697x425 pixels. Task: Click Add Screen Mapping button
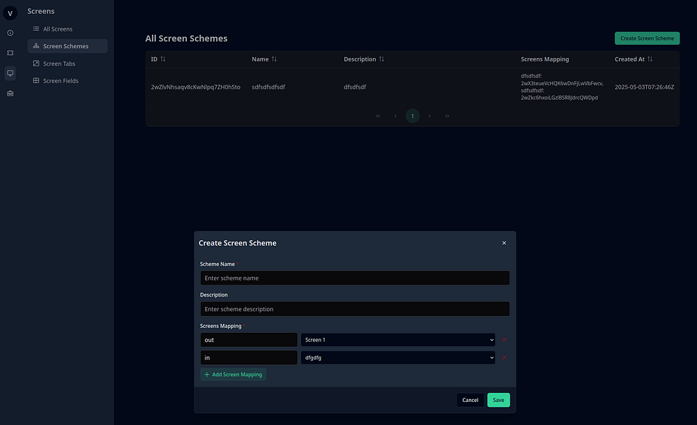pos(233,375)
